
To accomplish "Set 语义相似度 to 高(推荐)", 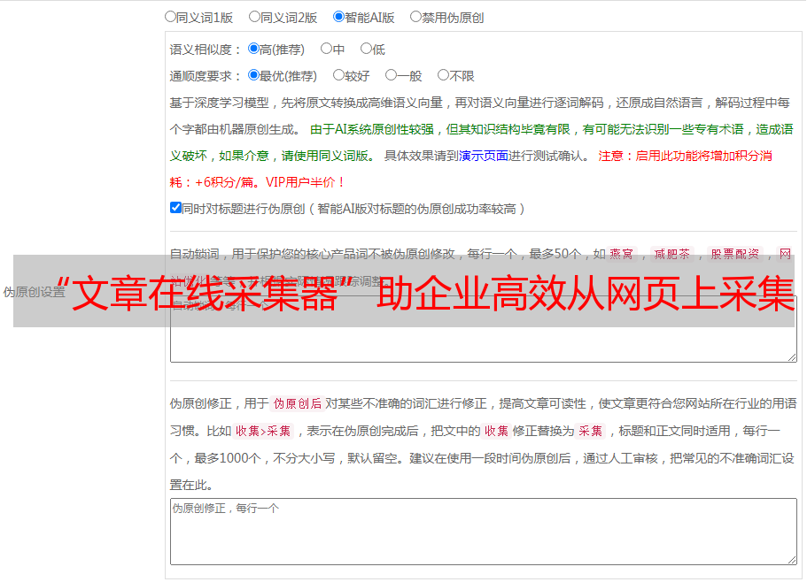I will click(253, 49).
